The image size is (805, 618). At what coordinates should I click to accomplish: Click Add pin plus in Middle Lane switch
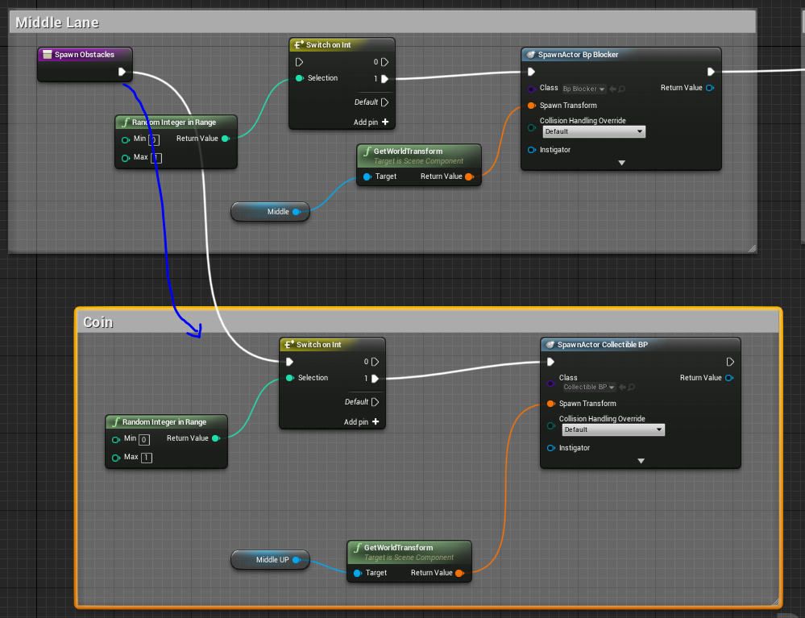click(385, 122)
